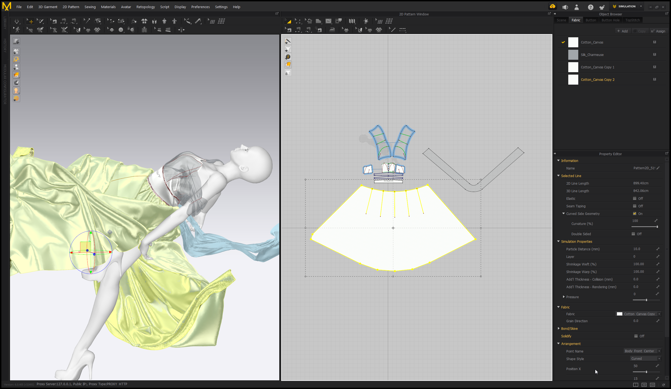
Task: Open the Help question mark icon
Action: 591,7
